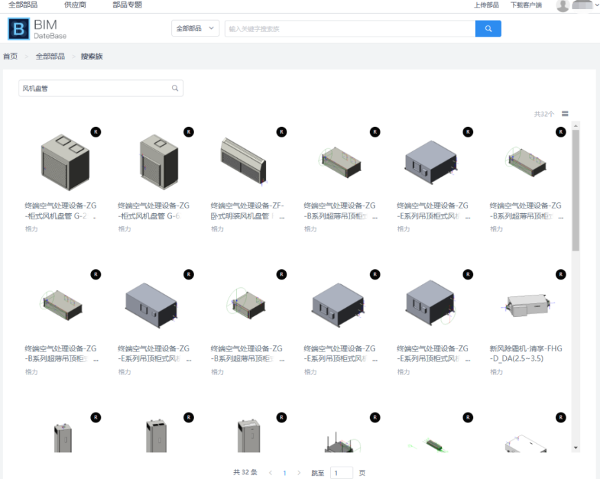Click the 格力 brand under 新风除霾机 card
This screenshot has height=479, width=600.
[x=496, y=371]
